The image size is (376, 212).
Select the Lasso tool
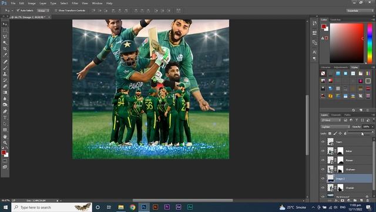pos(5,37)
